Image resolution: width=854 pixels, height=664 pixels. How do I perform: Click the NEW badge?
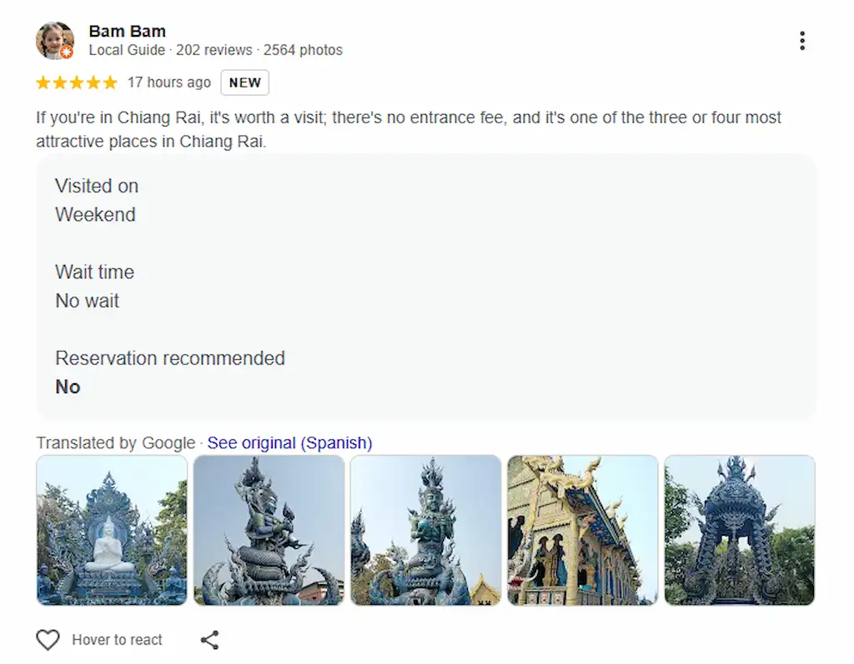pyautogui.click(x=244, y=82)
